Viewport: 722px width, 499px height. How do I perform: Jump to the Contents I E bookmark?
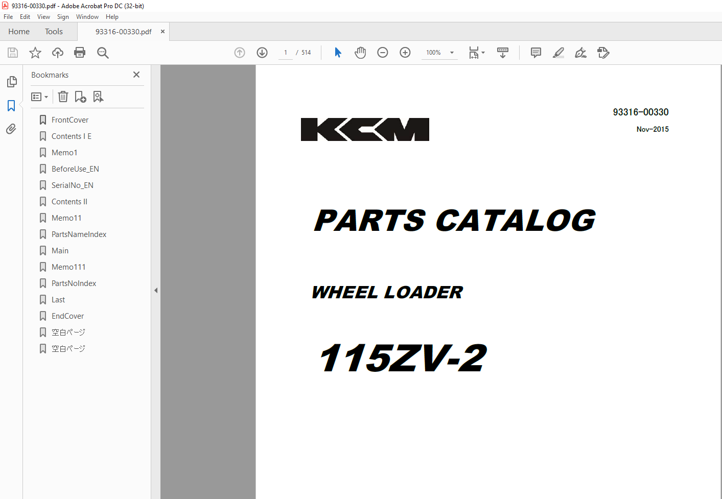[72, 136]
